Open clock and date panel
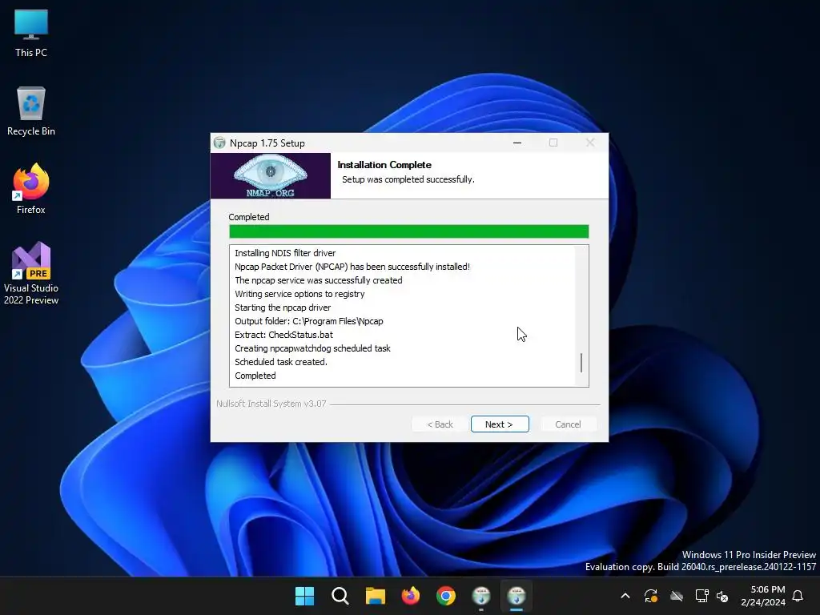The height and width of the screenshot is (615, 820). (x=763, y=596)
